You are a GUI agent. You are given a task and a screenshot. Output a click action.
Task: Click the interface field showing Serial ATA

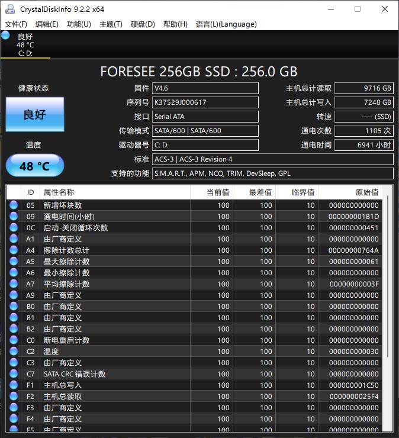(x=205, y=117)
